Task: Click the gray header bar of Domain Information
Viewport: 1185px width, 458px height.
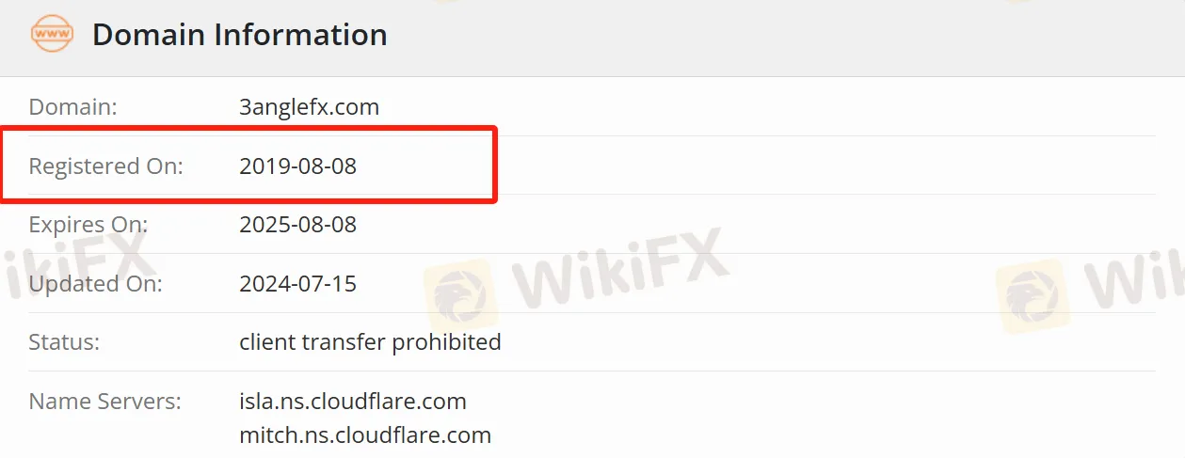Action: [x=592, y=38]
